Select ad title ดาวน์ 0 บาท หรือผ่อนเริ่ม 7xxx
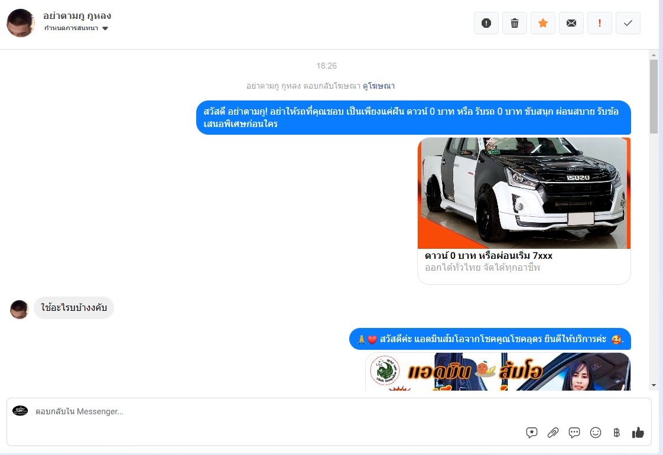 click(488, 255)
